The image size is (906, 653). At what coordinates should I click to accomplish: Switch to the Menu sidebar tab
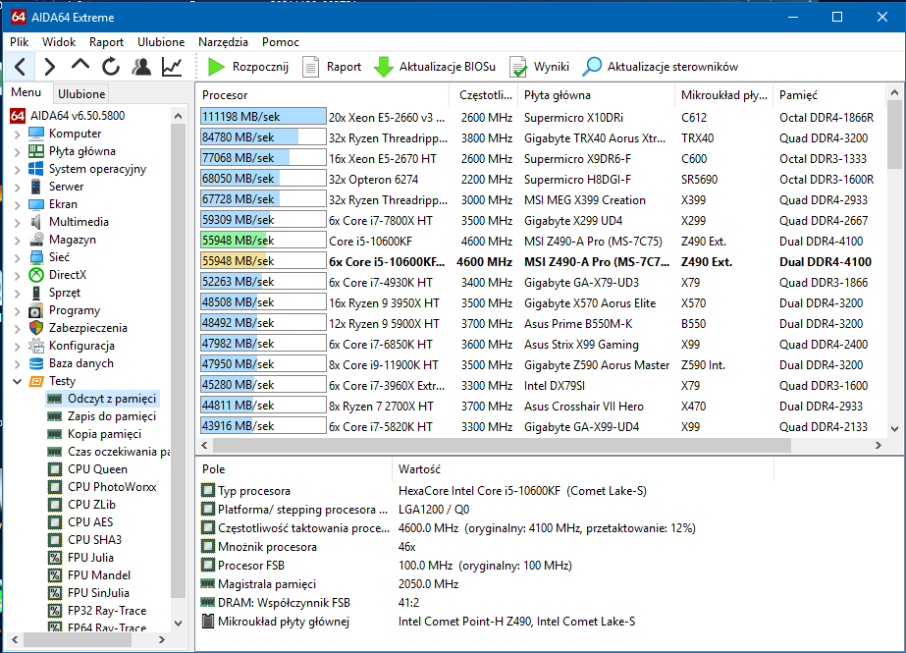pyautogui.click(x=26, y=92)
